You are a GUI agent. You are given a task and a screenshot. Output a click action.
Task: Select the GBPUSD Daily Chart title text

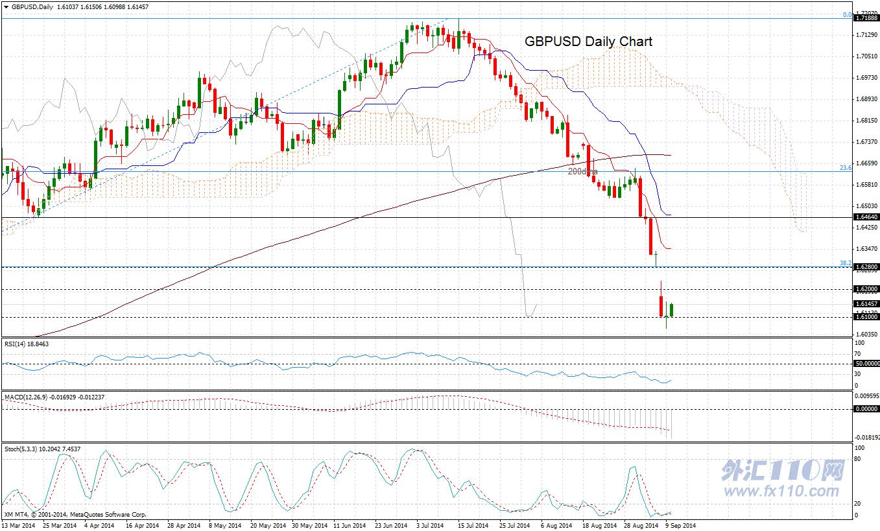pyautogui.click(x=588, y=41)
